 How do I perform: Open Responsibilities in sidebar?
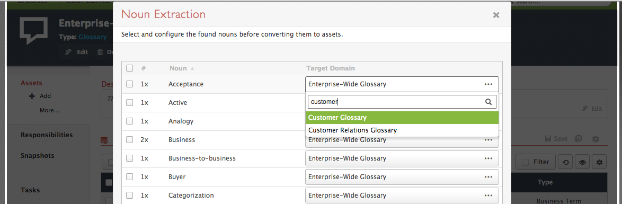[47, 135]
